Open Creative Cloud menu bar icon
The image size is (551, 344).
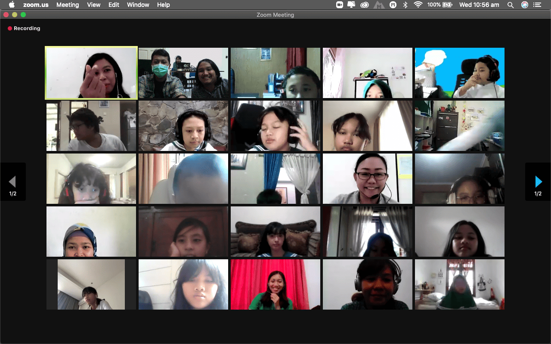tap(365, 5)
